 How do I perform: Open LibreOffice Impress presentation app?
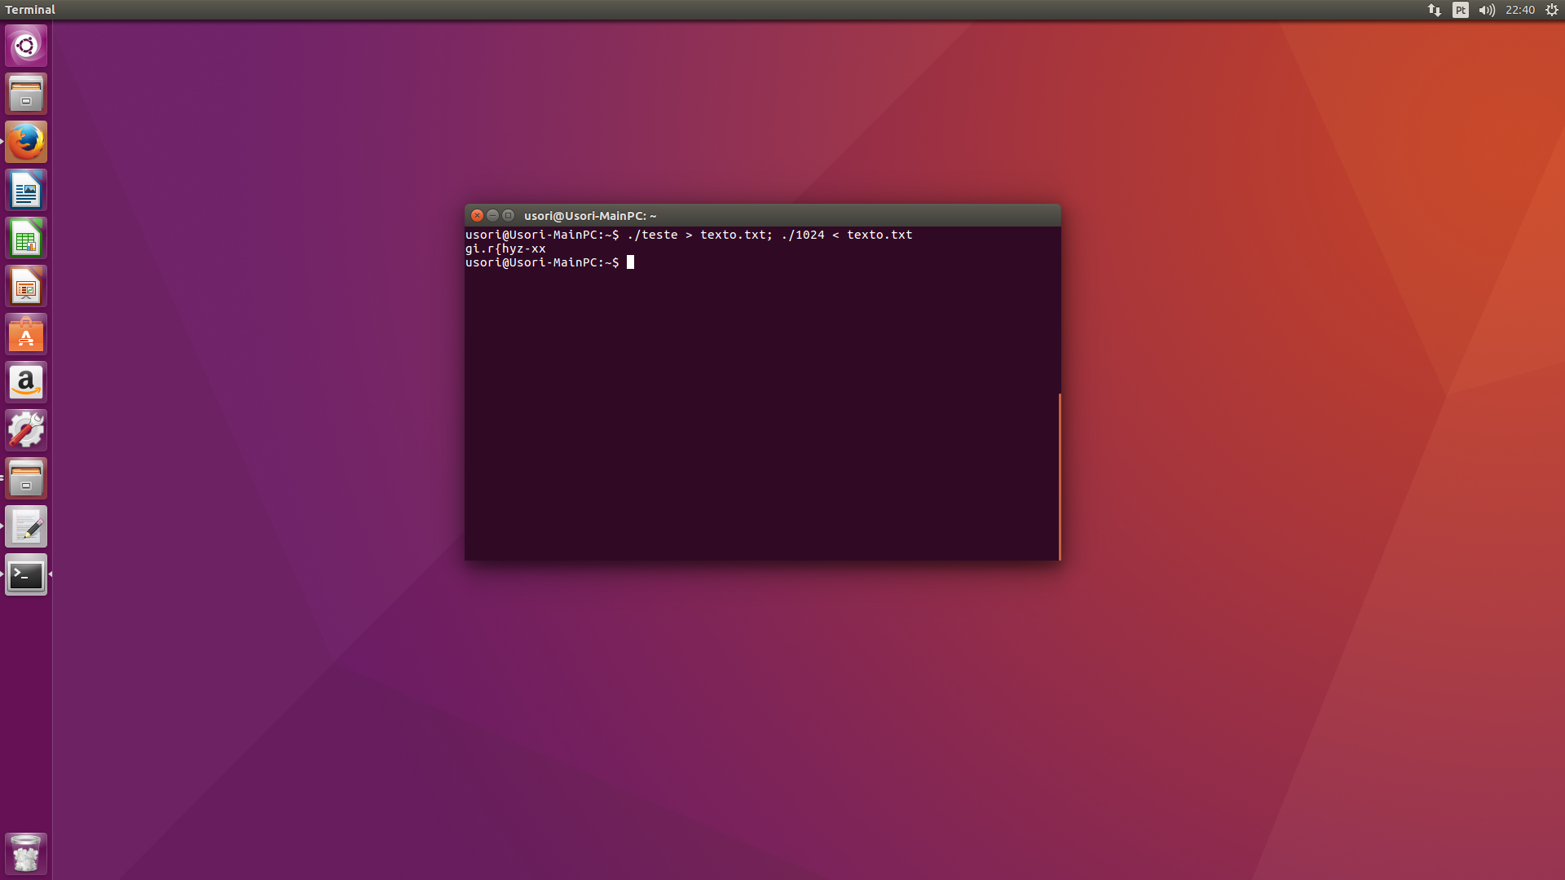26,286
